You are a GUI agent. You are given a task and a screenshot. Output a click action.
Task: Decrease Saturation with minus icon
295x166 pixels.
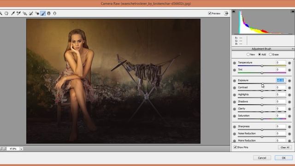click(235, 116)
